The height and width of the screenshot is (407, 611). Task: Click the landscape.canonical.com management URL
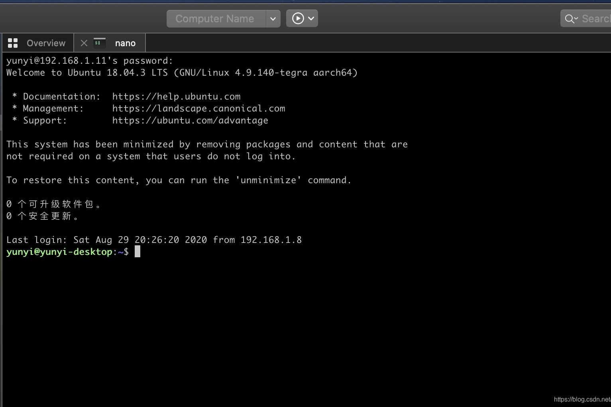(x=198, y=108)
